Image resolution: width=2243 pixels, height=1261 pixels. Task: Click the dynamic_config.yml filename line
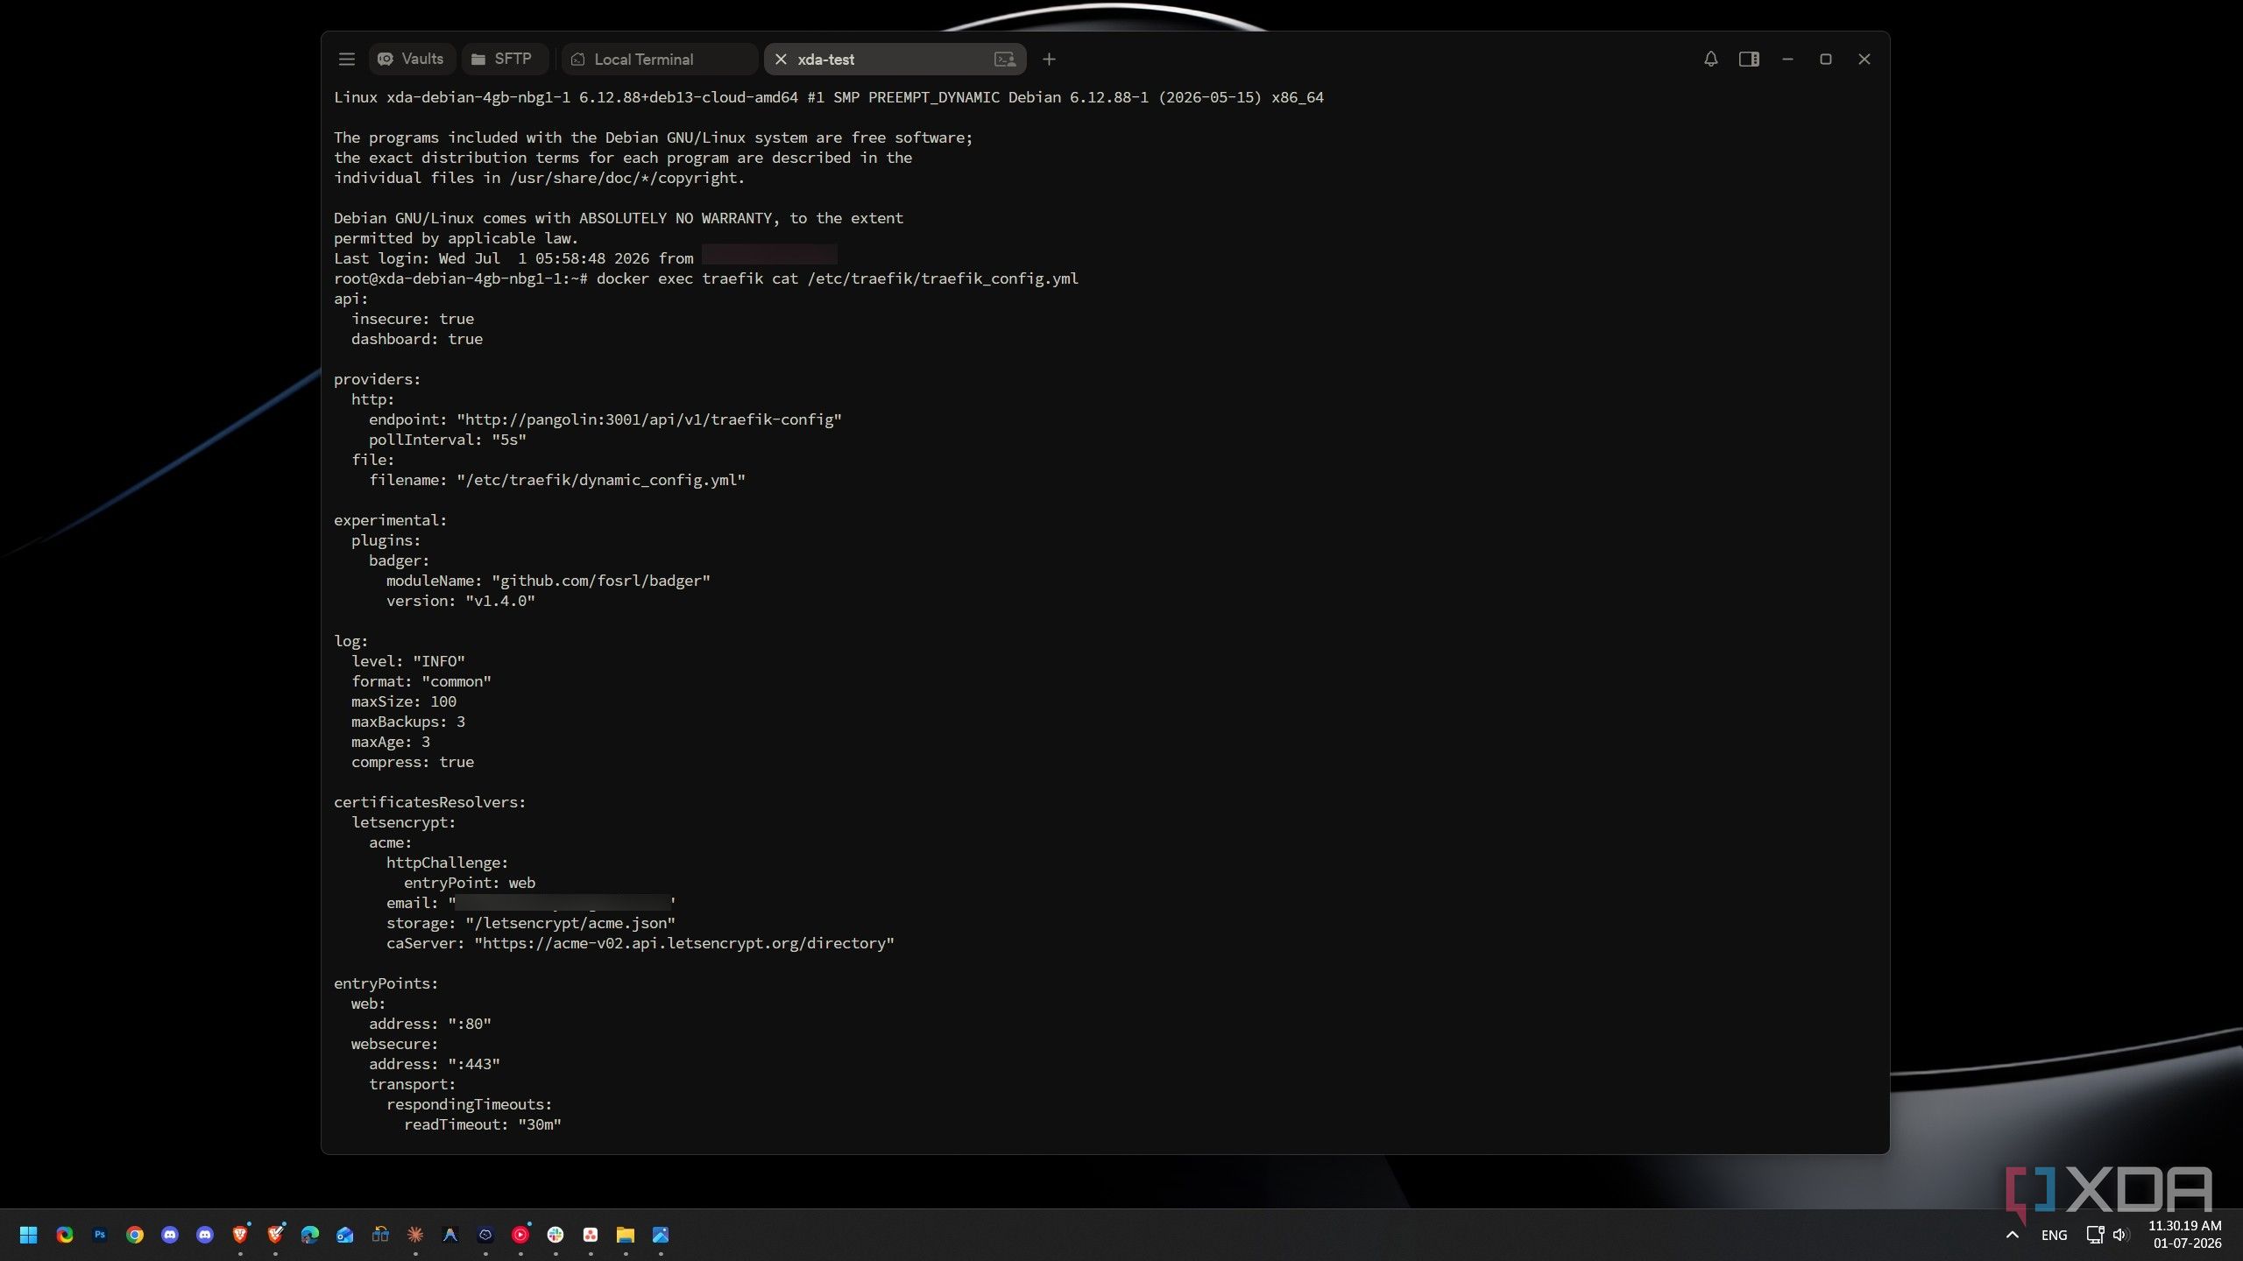click(556, 480)
